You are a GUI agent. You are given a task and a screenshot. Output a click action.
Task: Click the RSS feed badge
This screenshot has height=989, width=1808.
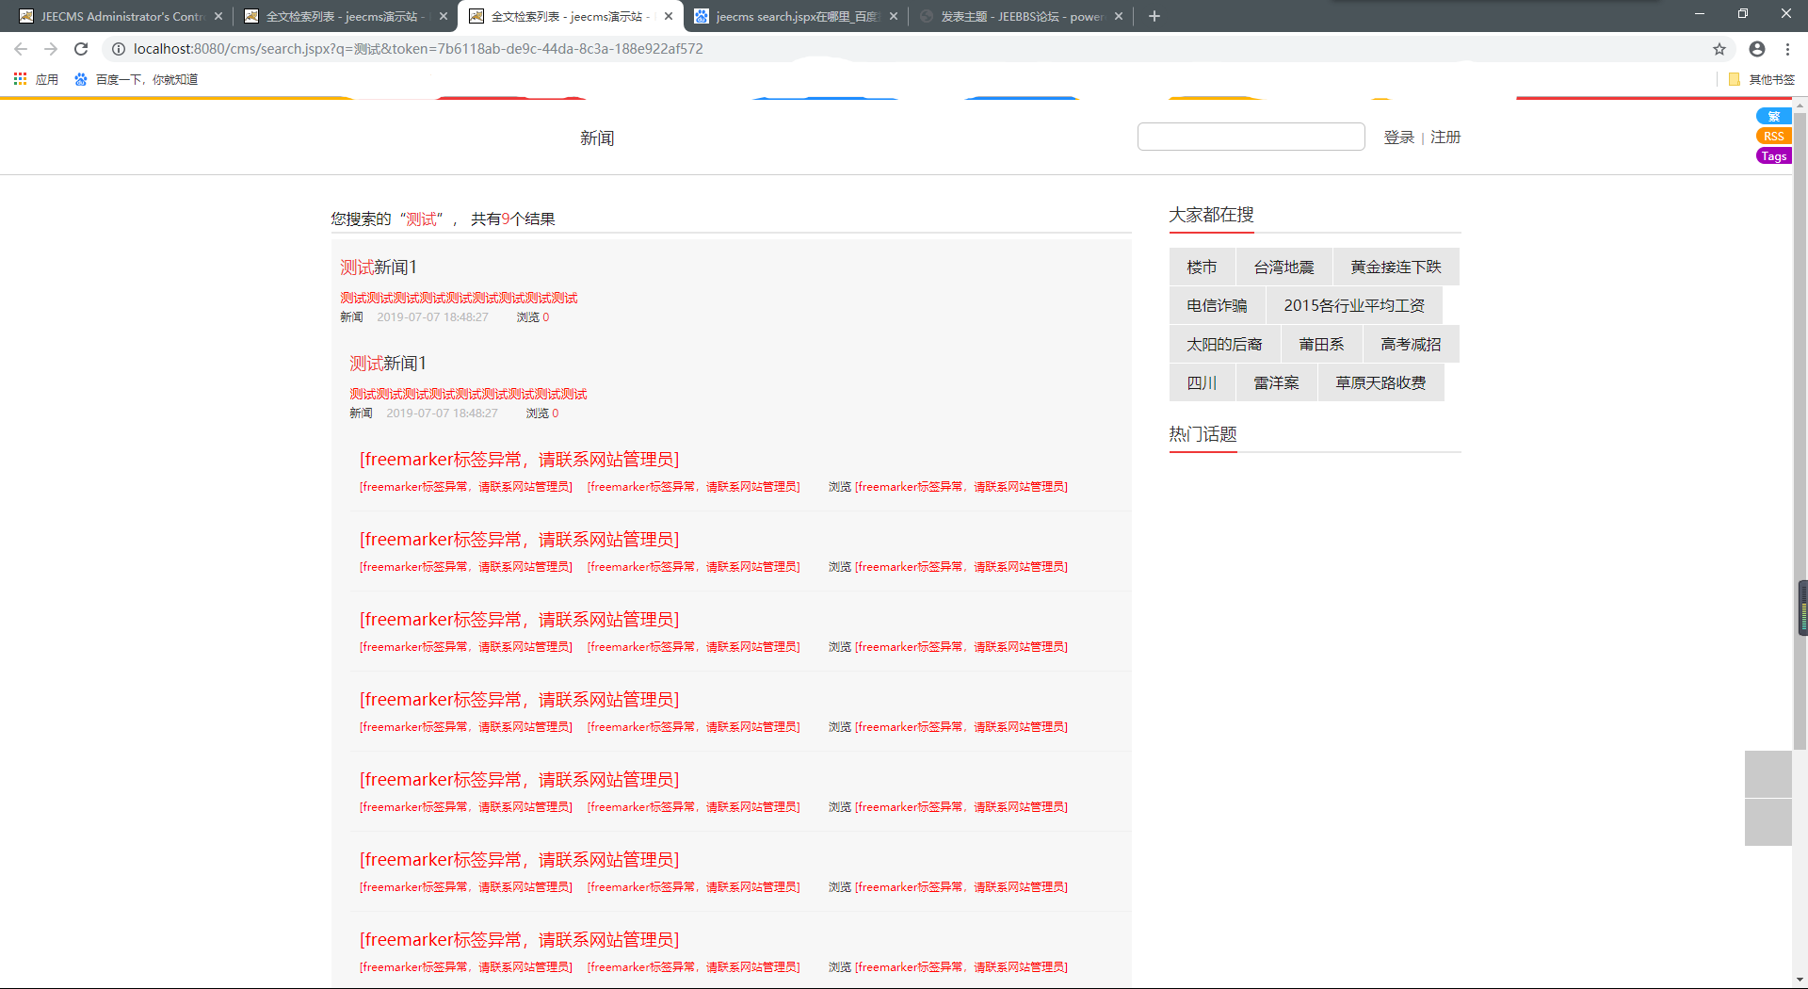click(x=1773, y=137)
